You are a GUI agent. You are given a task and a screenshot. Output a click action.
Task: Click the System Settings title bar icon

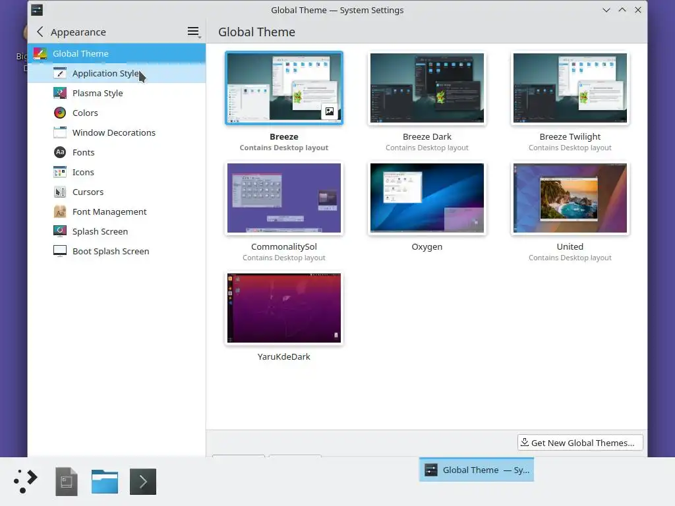pos(37,10)
